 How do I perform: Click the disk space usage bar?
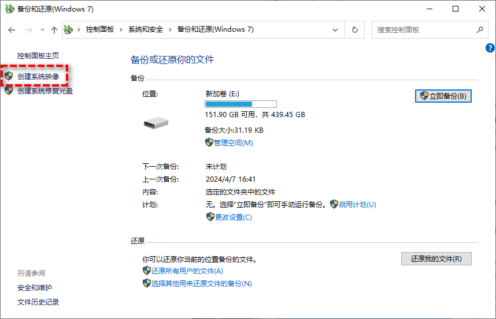click(x=240, y=104)
